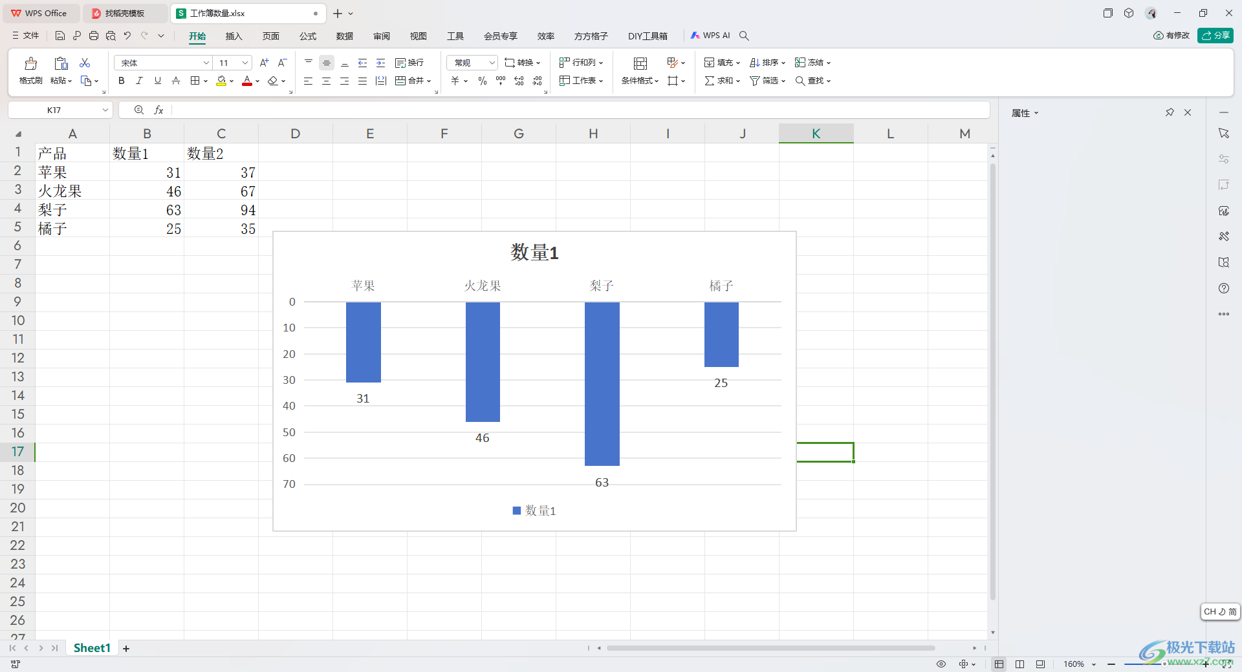Open the font size dropdown showing 11

pyautogui.click(x=245, y=63)
